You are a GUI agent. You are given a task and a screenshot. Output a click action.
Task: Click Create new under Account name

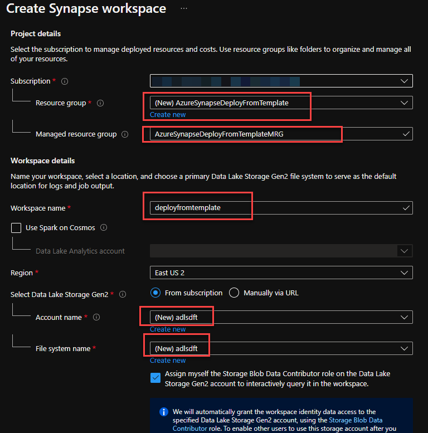pos(168,329)
